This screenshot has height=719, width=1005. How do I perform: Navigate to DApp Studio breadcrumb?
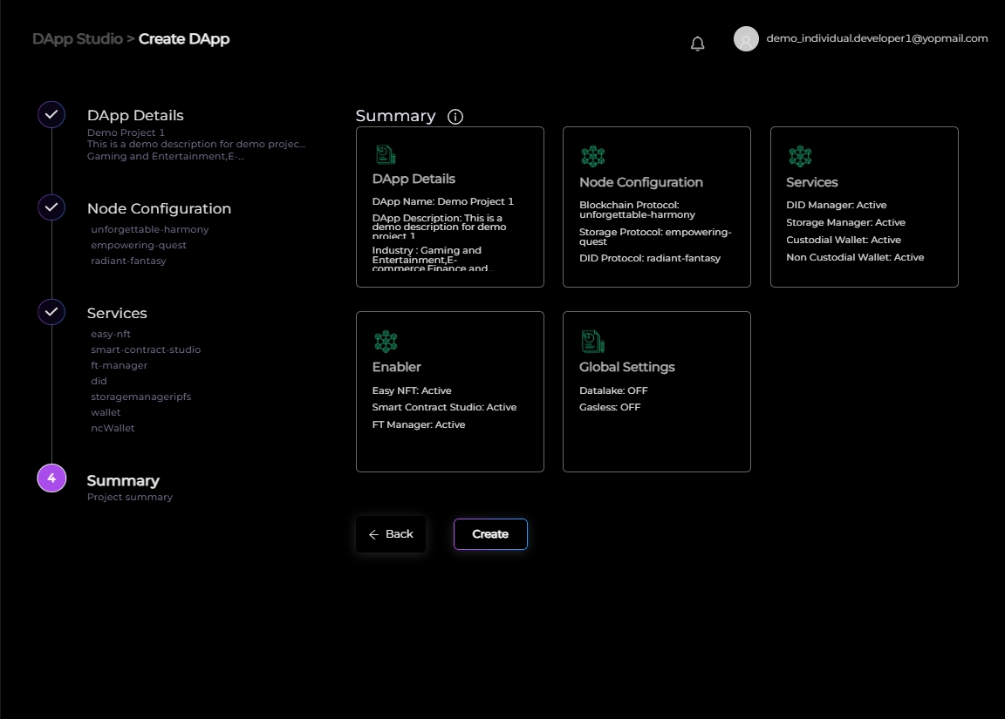click(77, 39)
